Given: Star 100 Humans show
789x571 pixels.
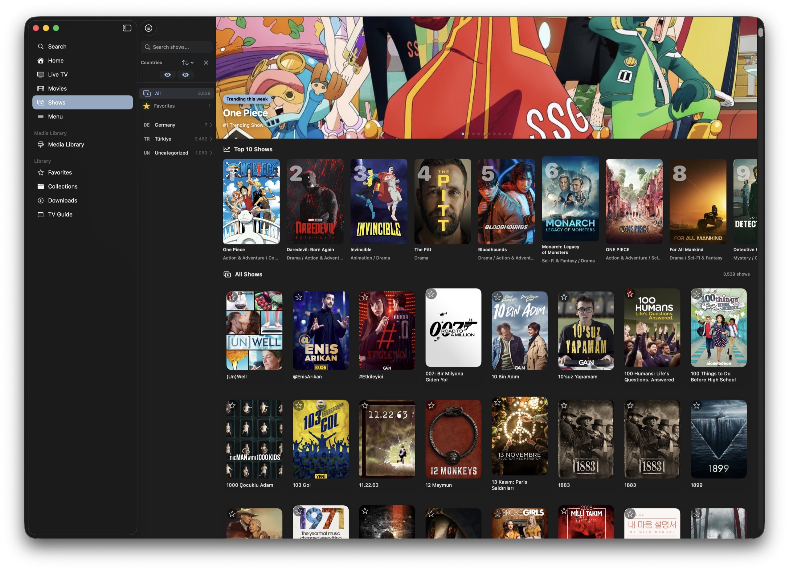Looking at the screenshot, I should [x=630, y=294].
